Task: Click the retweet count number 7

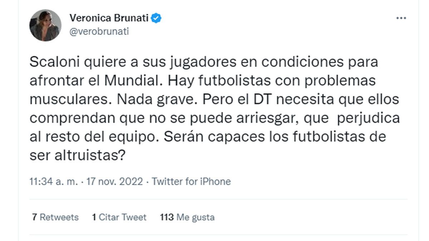Action: [34, 217]
